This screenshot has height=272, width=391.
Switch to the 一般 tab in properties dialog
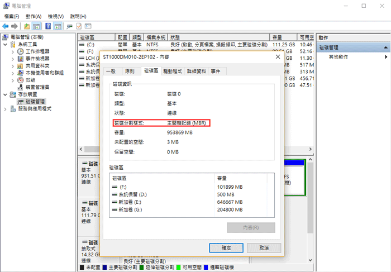(111, 71)
